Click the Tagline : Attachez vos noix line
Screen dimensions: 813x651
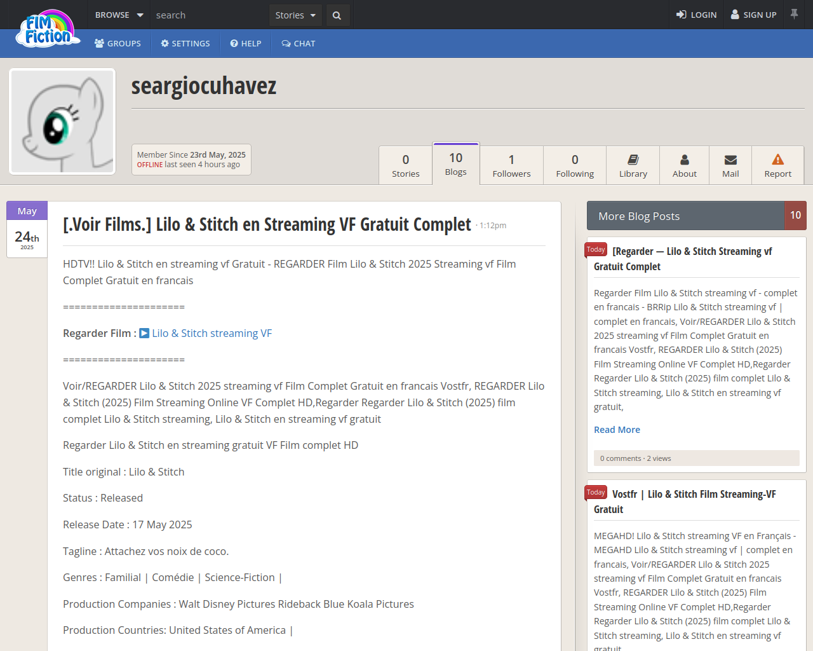pos(146,551)
